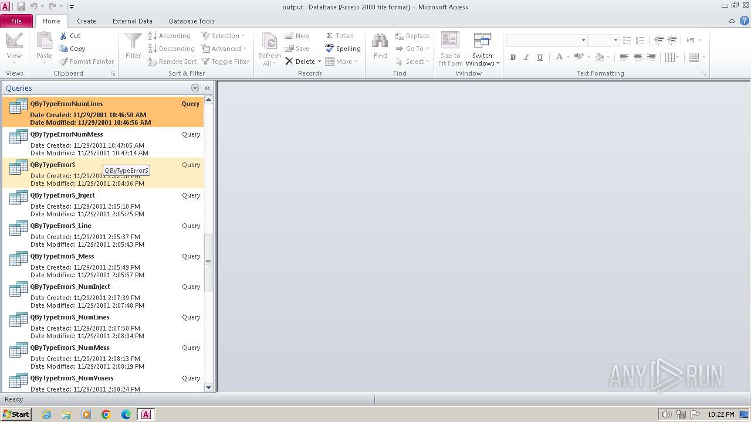Click New record
Viewport: 751px width, 422px height.
click(297, 36)
